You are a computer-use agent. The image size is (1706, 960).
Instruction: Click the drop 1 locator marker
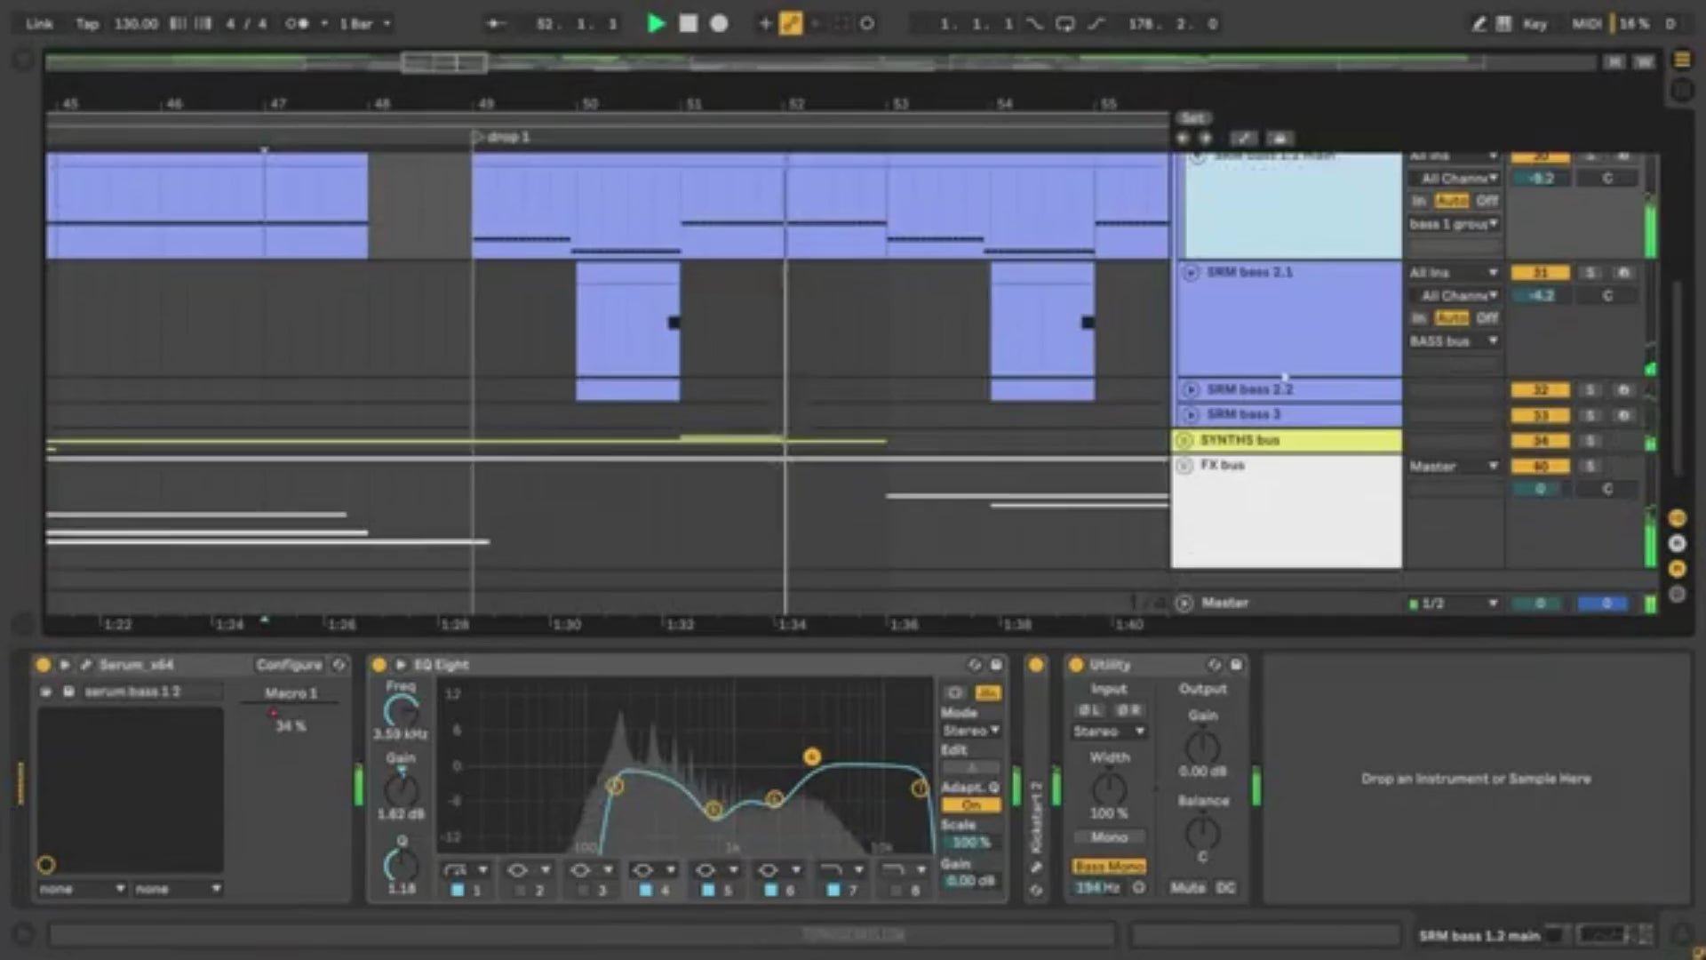pos(500,137)
